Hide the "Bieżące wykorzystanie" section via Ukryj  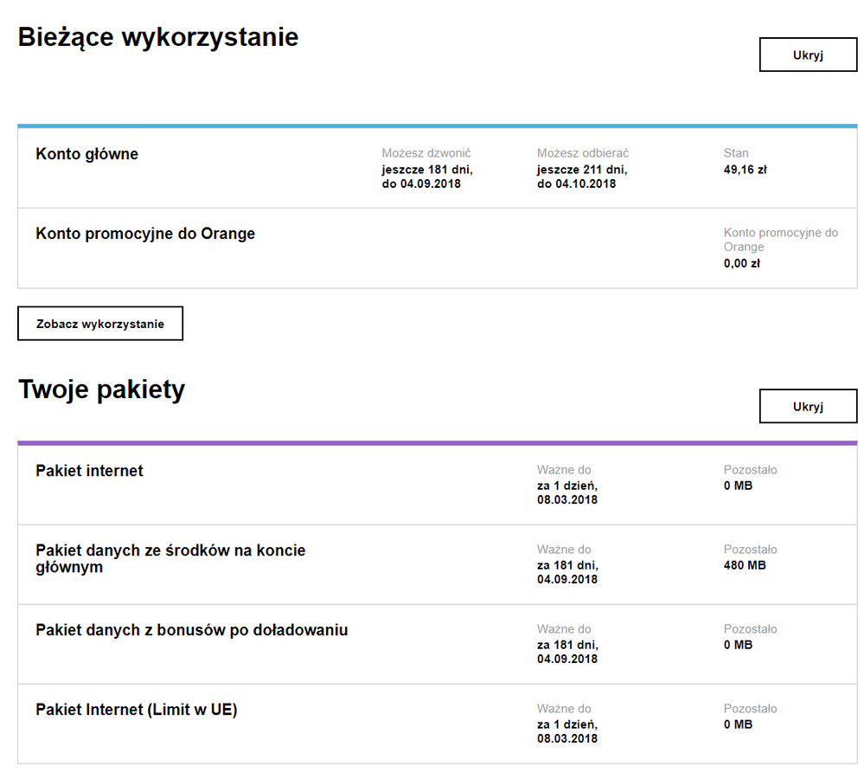pos(807,54)
